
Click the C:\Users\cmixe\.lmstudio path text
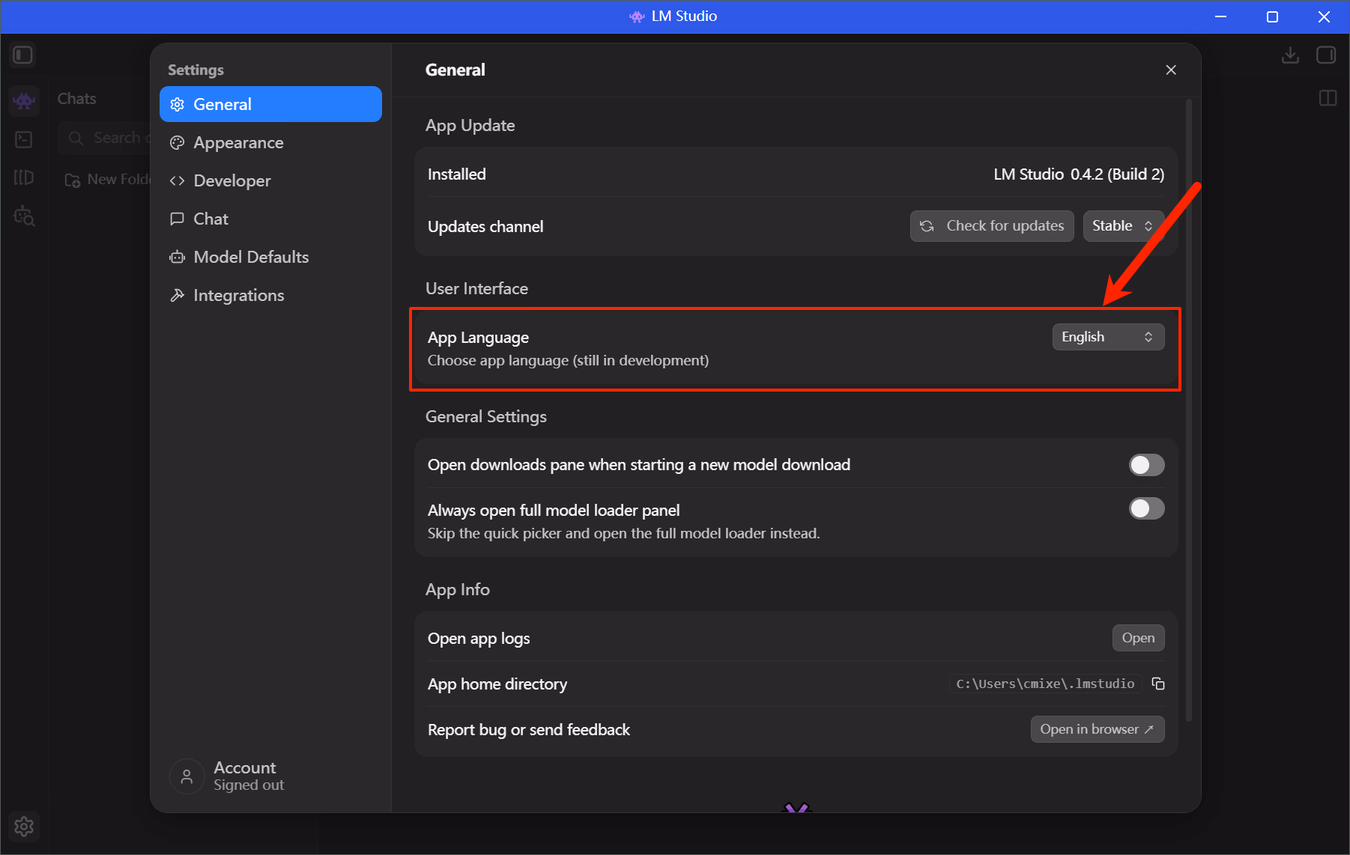[1045, 684]
